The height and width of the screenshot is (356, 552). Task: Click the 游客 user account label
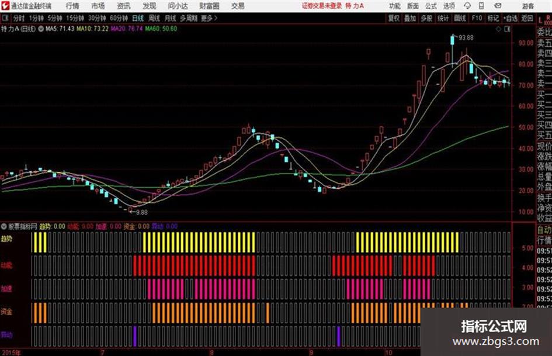click(x=528, y=6)
